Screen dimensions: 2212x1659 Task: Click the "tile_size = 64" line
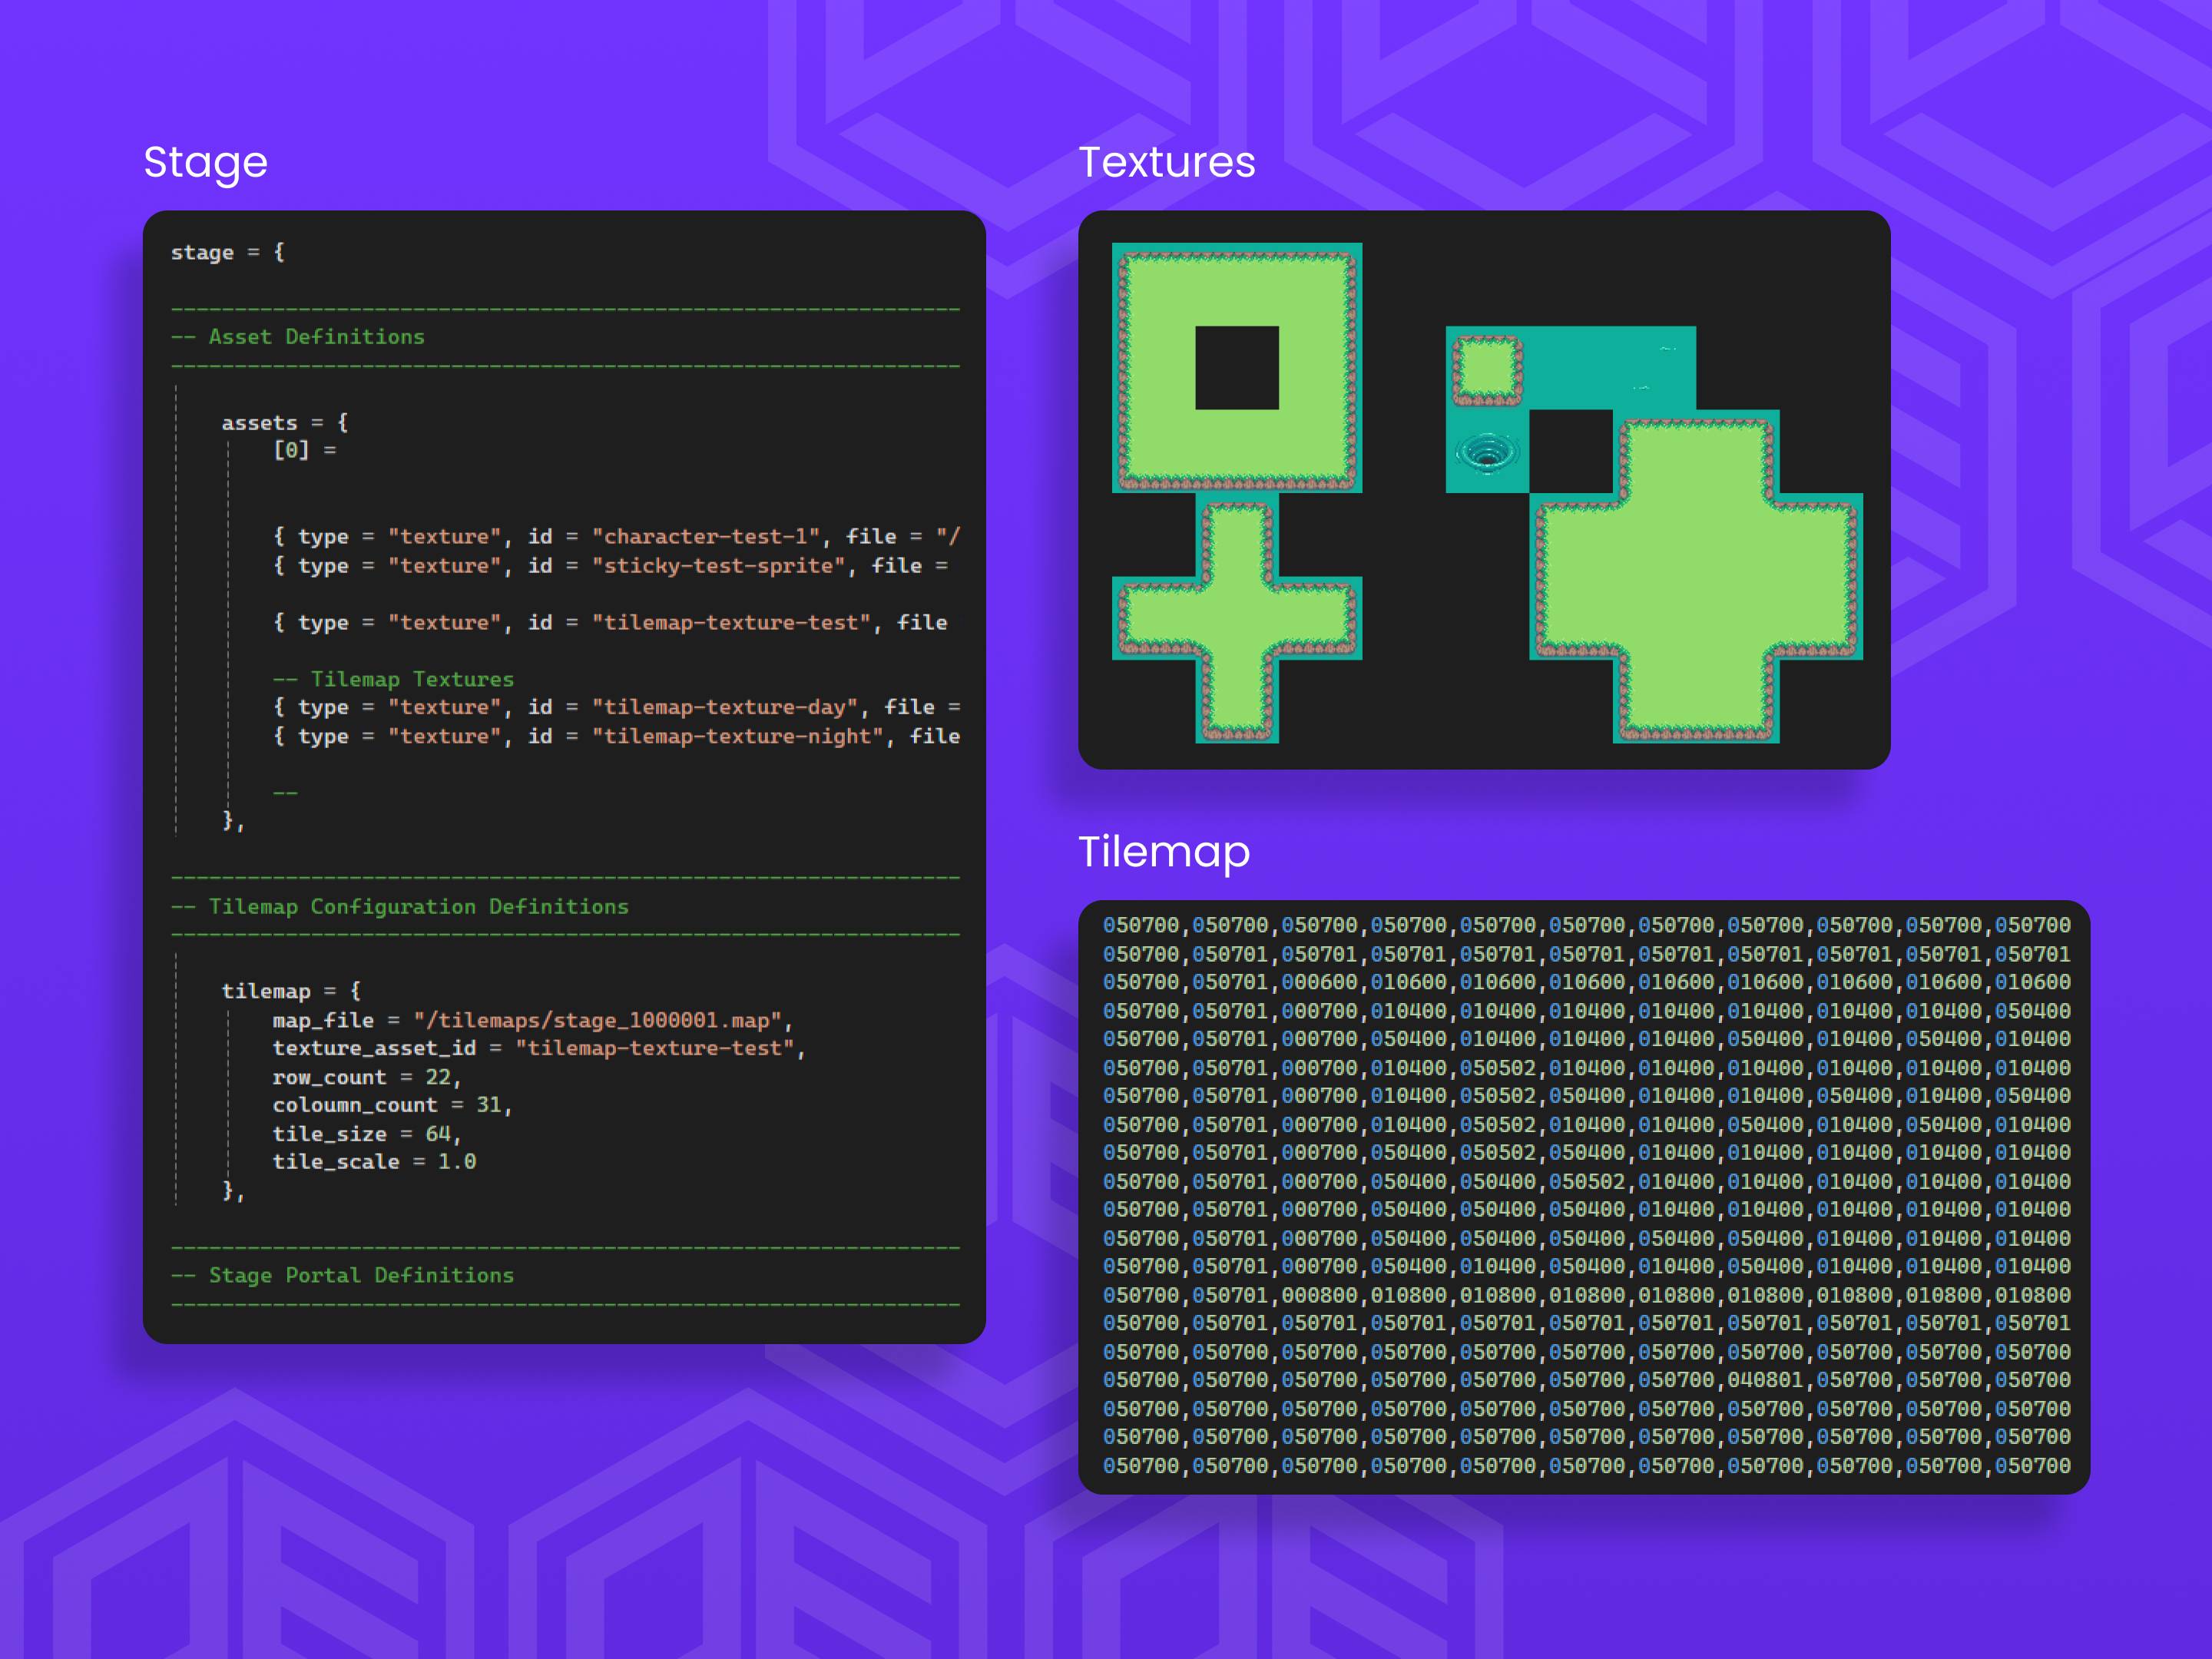(x=367, y=1134)
